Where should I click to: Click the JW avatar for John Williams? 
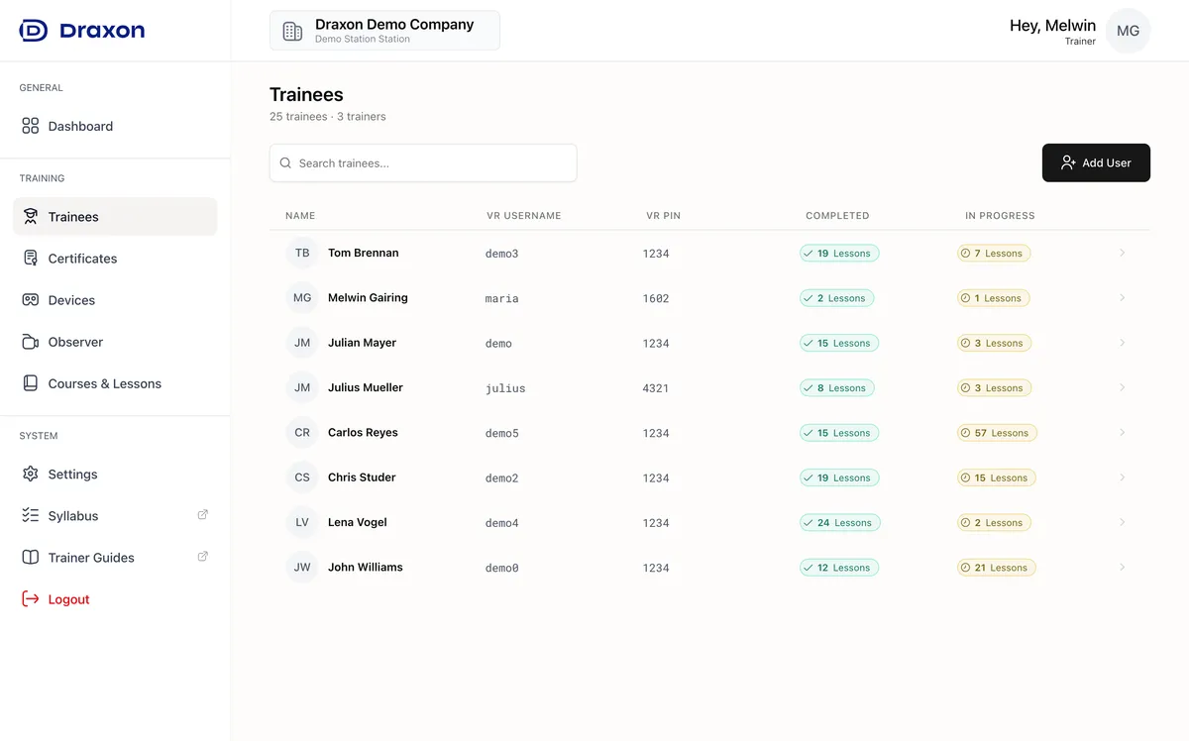pyautogui.click(x=302, y=568)
